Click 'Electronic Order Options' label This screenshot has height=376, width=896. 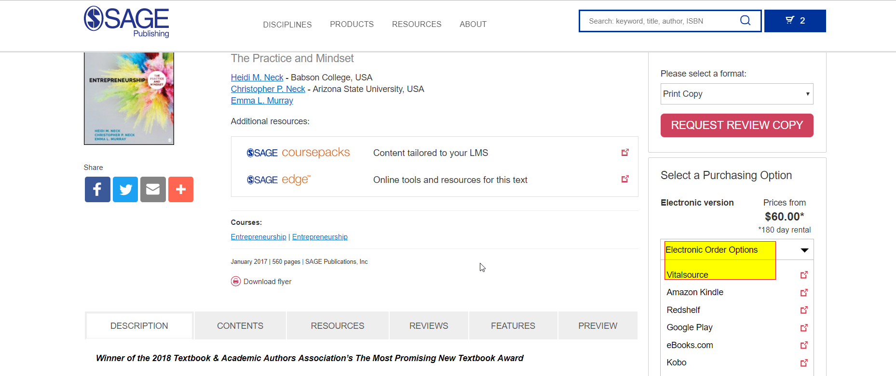[712, 250]
